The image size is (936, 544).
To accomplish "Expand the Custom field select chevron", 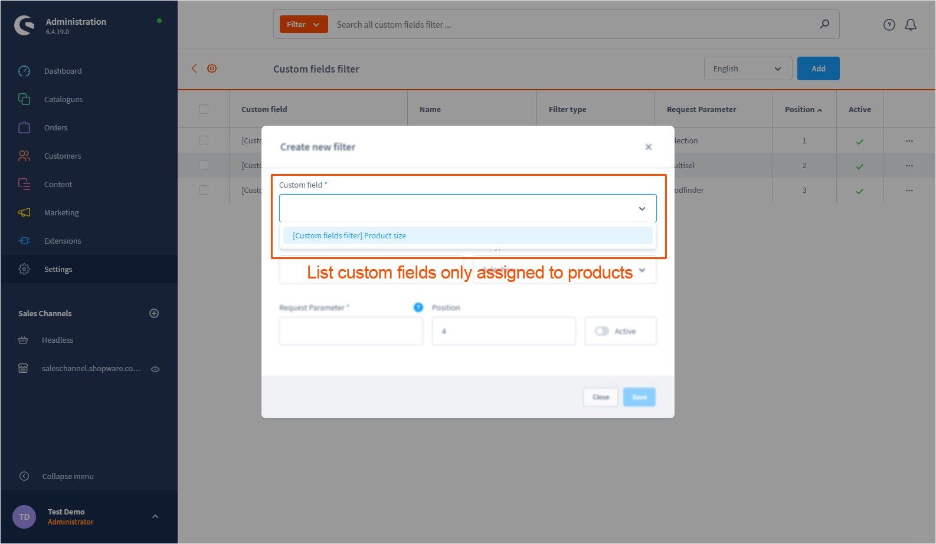I will coord(642,208).
